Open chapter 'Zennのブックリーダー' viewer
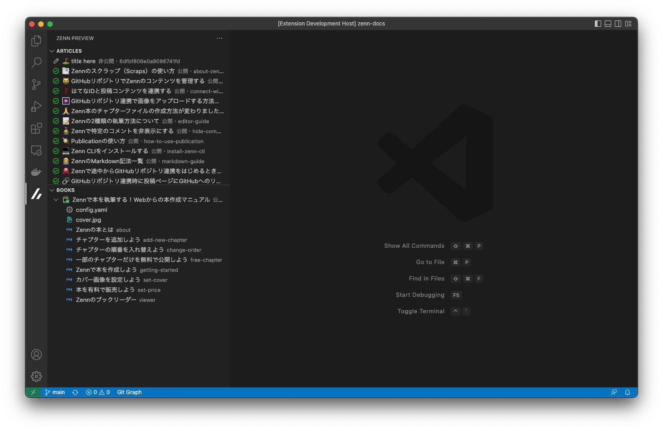 (139, 300)
